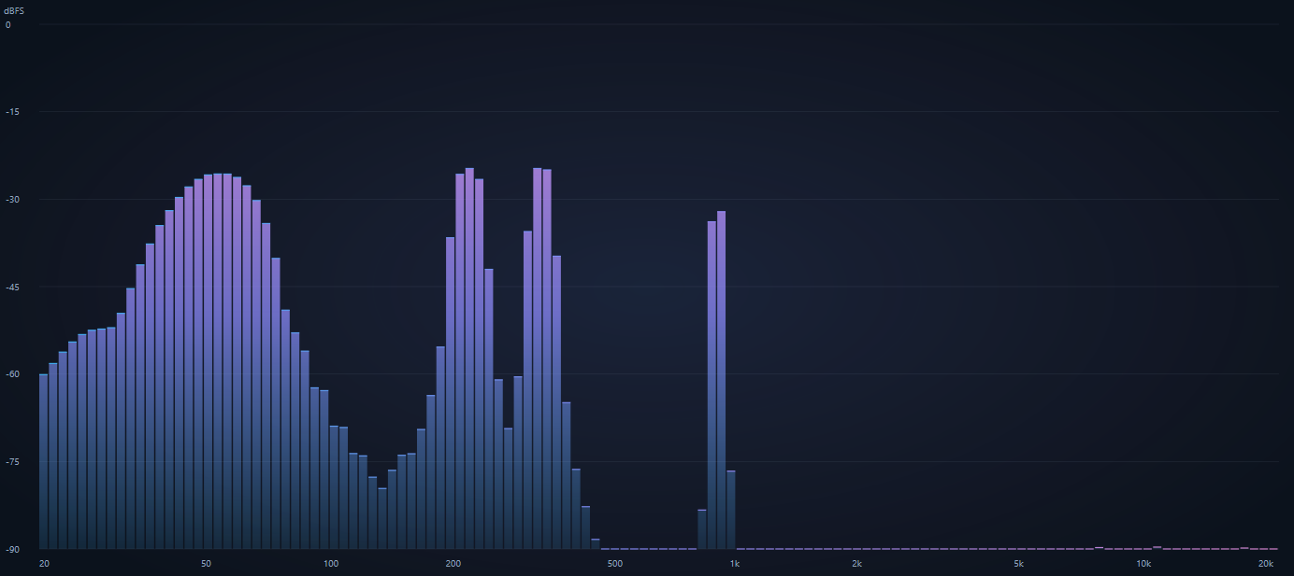The width and height of the screenshot is (1294, 576).
Task: Click the 0 level label
Action: click(x=8, y=24)
